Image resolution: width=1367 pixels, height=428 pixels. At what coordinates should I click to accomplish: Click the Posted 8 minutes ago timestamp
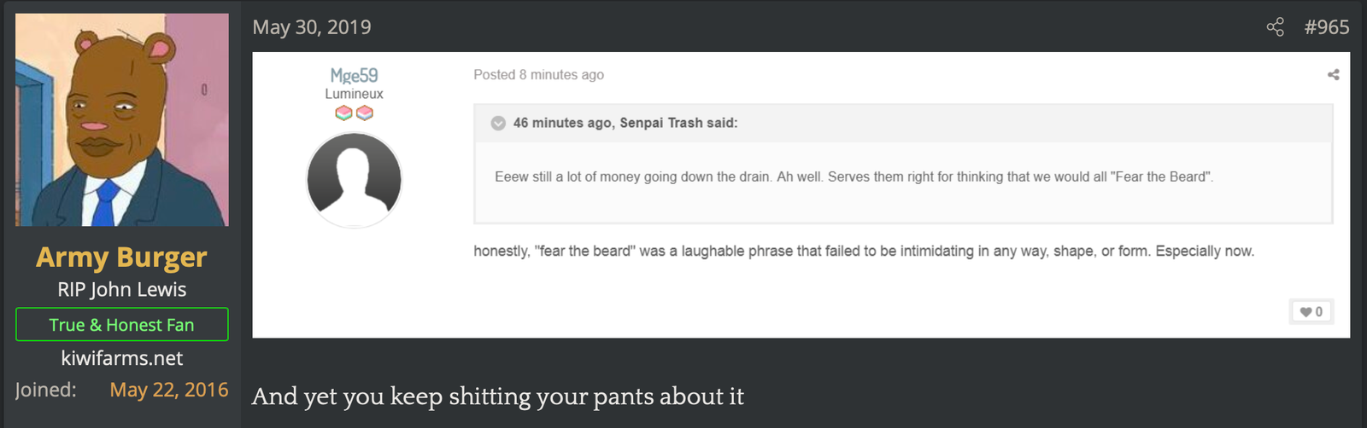click(x=539, y=75)
